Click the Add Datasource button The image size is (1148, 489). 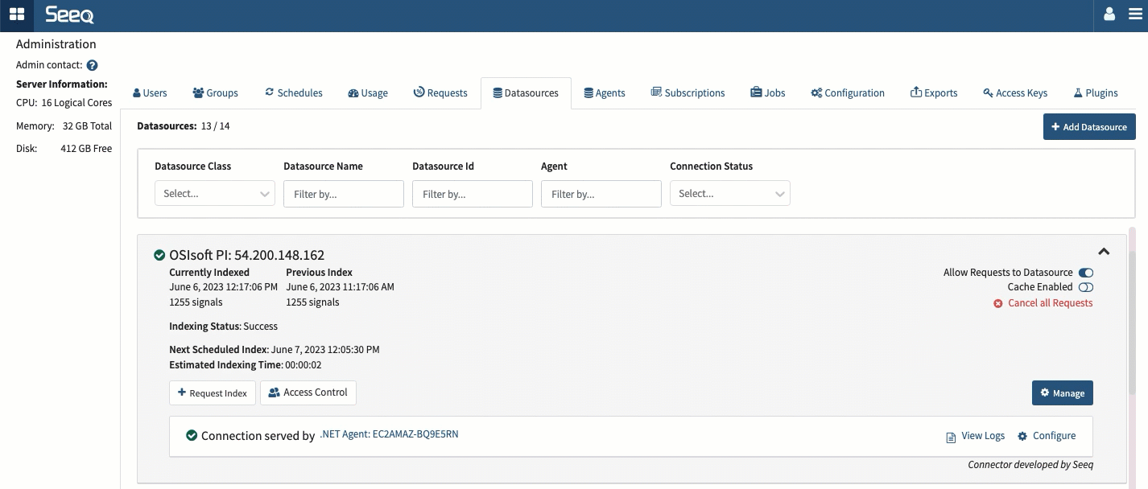click(1089, 127)
